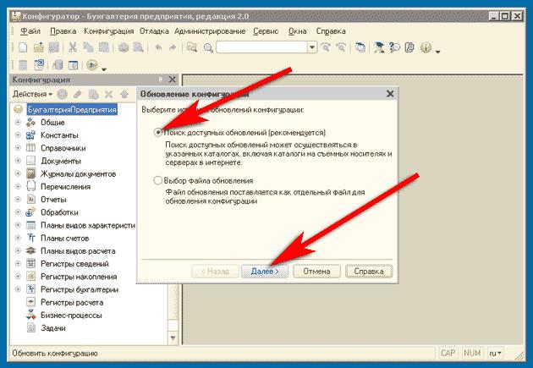Click the Регистры бухгалтерии icon
The width and height of the screenshot is (533, 368).
coord(31,288)
